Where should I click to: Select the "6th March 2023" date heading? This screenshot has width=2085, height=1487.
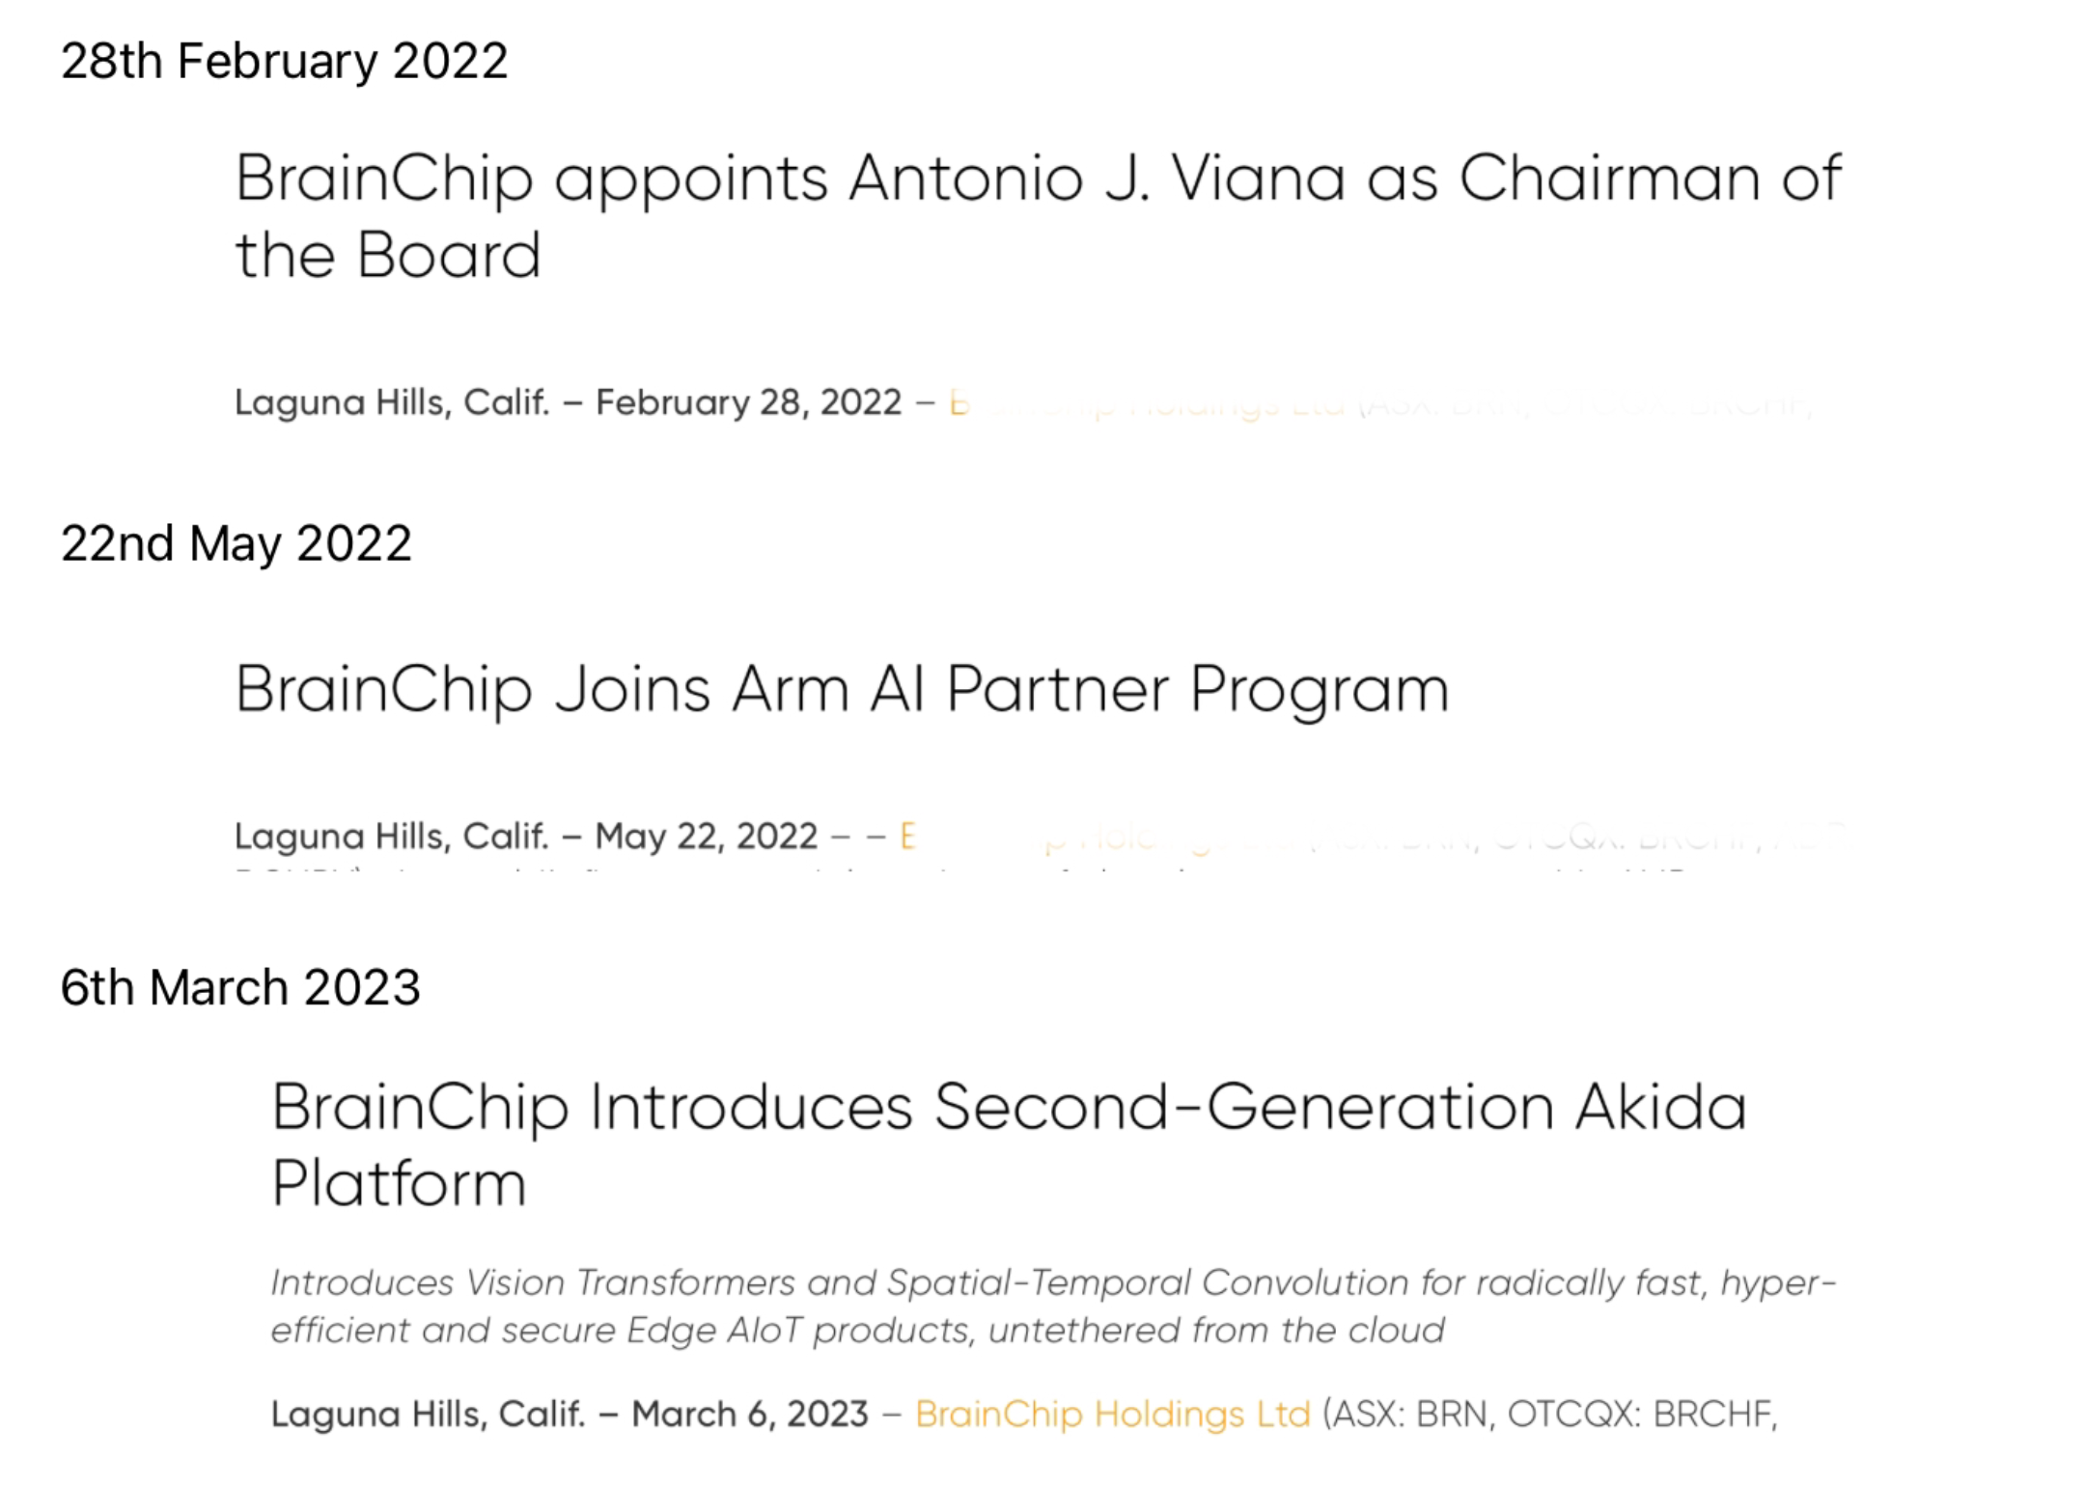(x=240, y=988)
